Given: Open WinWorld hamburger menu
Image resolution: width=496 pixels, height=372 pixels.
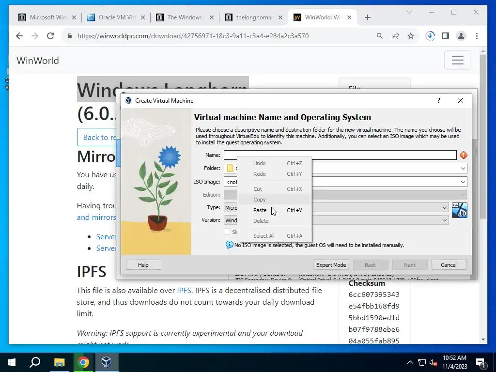Looking at the screenshot, I should [x=457, y=60].
